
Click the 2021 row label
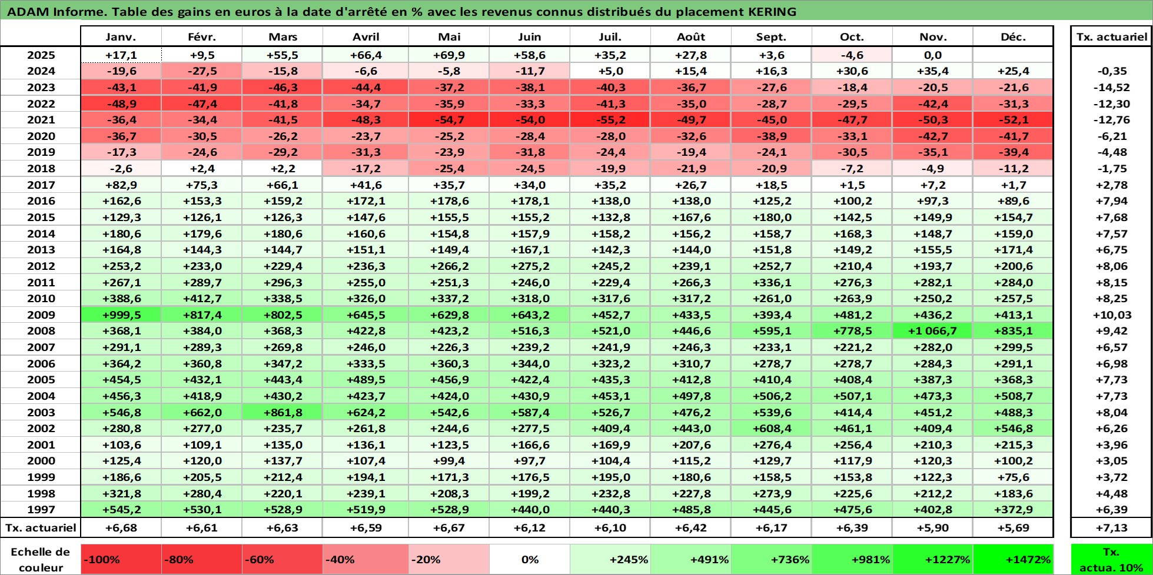pos(41,119)
